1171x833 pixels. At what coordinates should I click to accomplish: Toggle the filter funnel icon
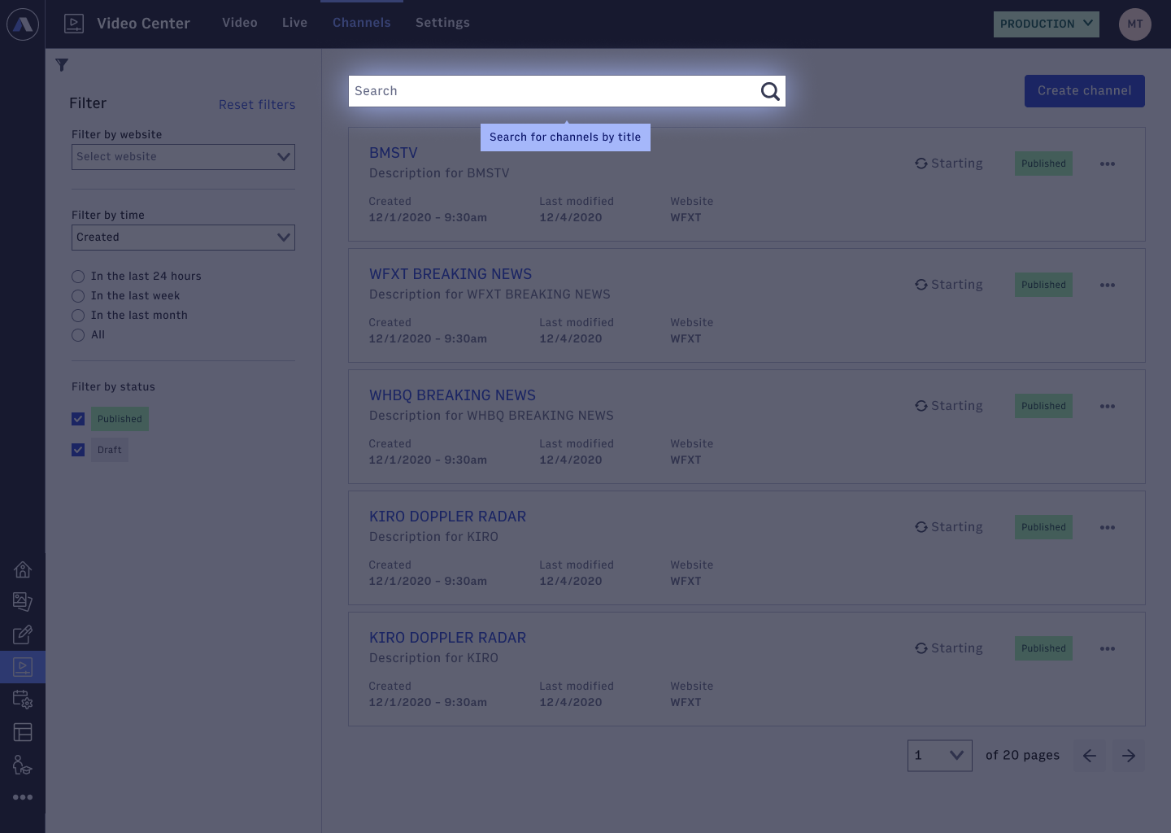click(62, 65)
